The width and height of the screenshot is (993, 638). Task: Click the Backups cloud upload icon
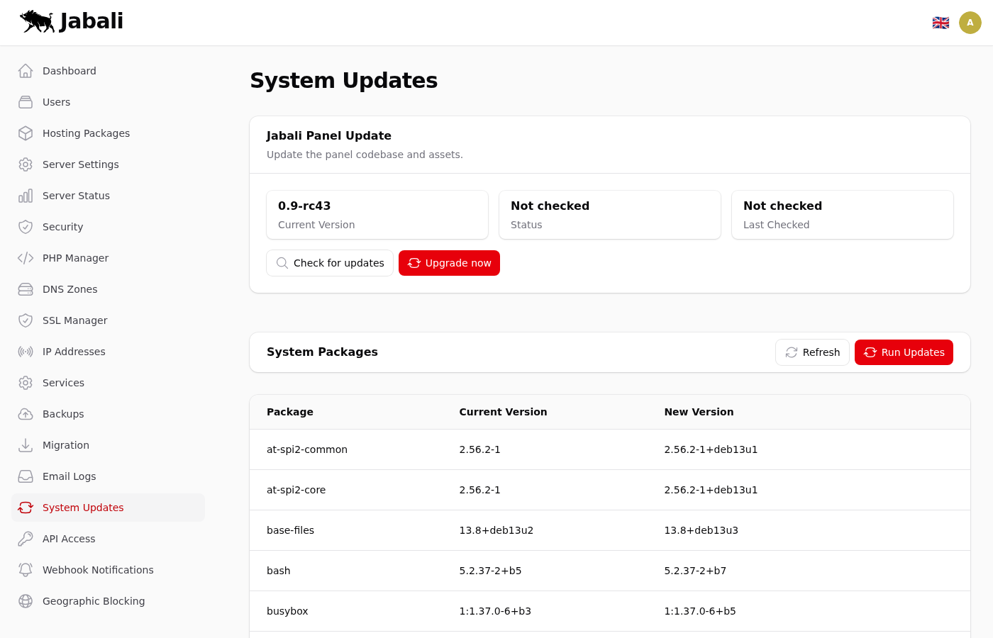pyautogui.click(x=26, y=414)
